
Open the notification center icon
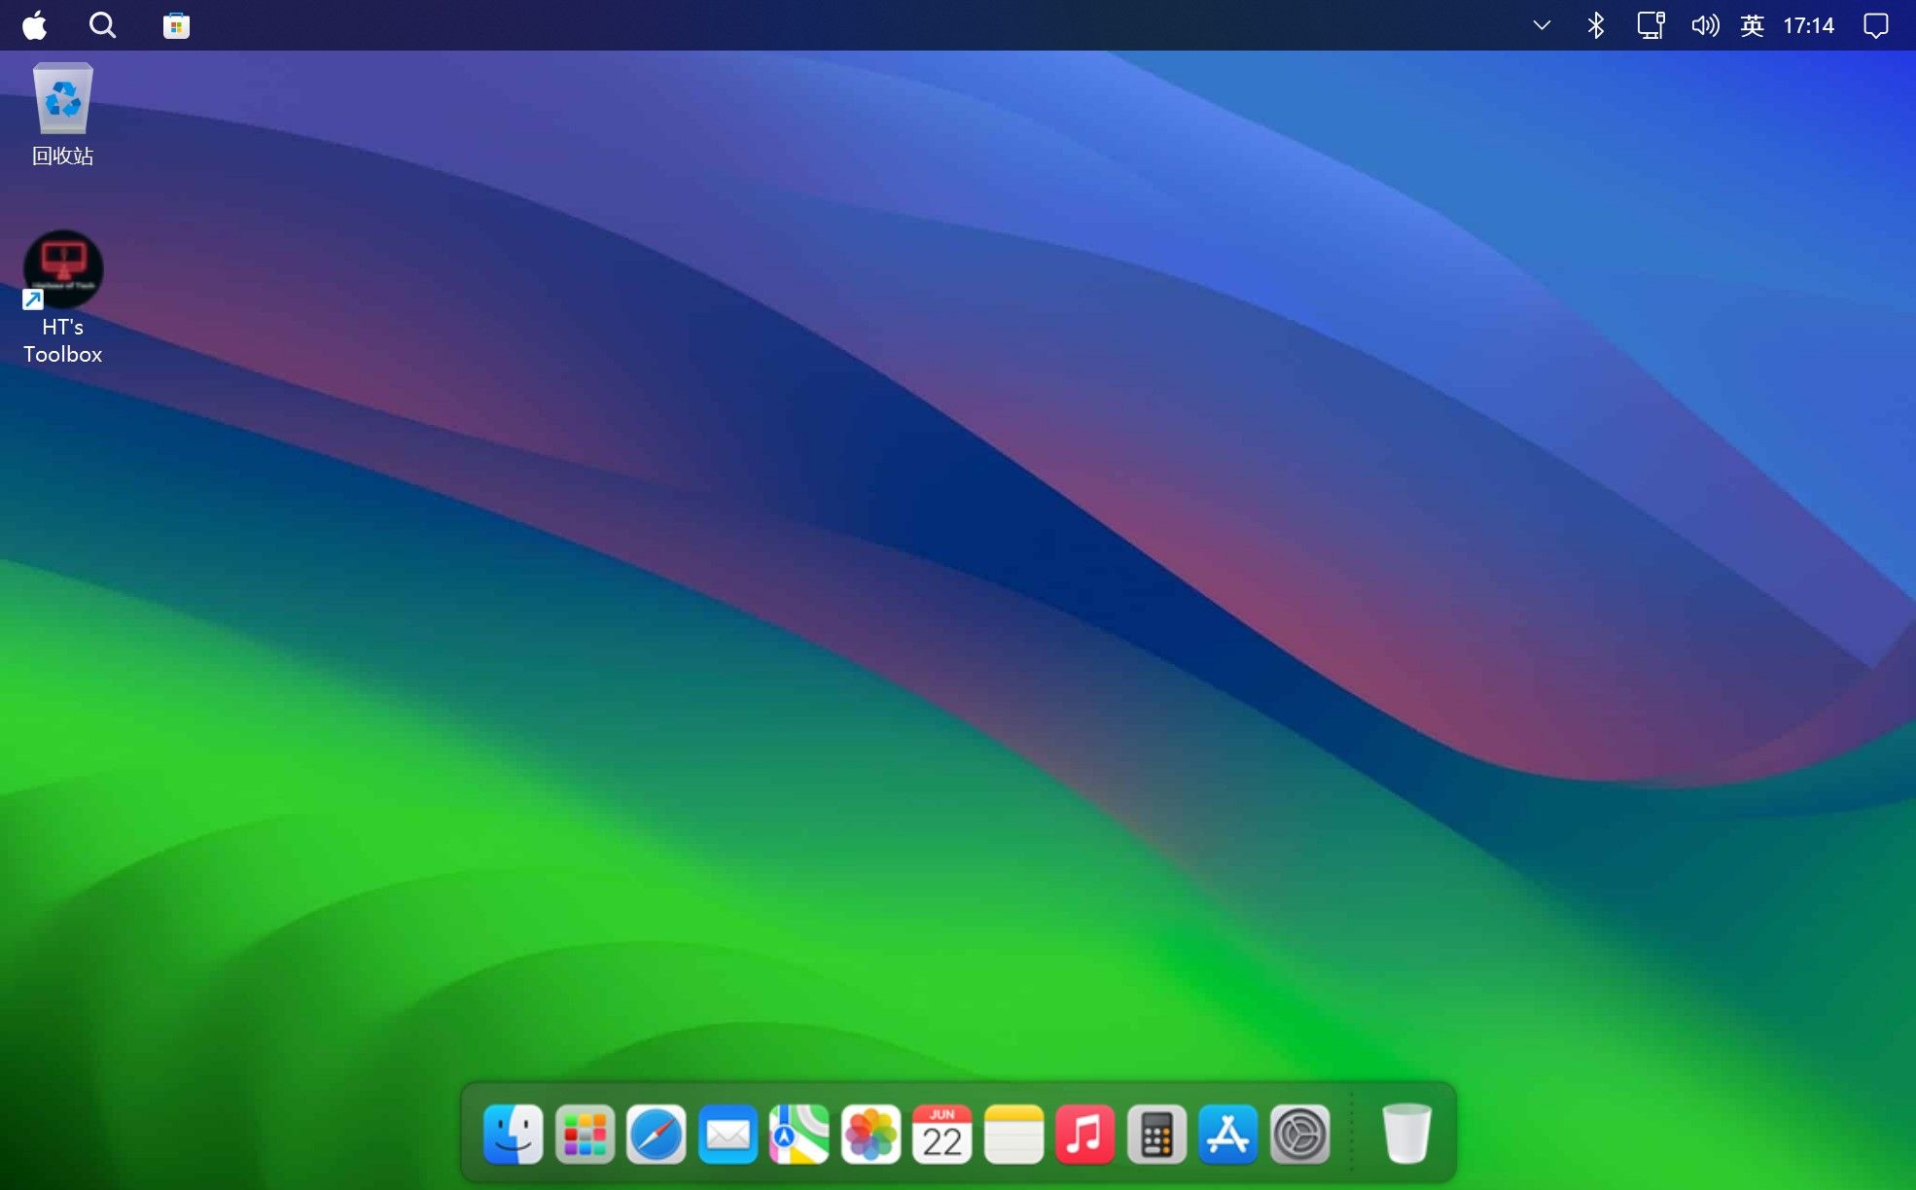(x=1876, y=25)
